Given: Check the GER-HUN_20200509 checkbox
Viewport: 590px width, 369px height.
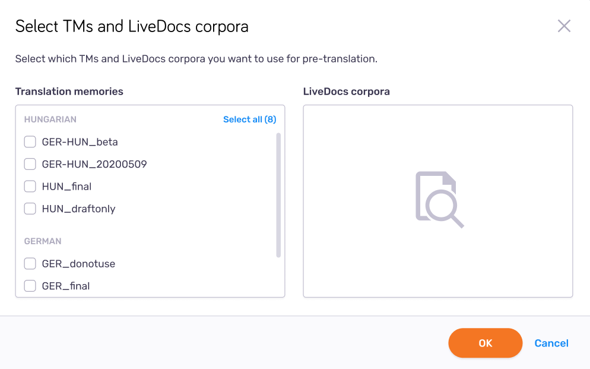Looking at the screenshot, I should [30, 164].
